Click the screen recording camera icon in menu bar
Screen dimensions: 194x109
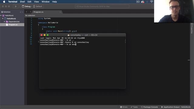click(138, 2)
